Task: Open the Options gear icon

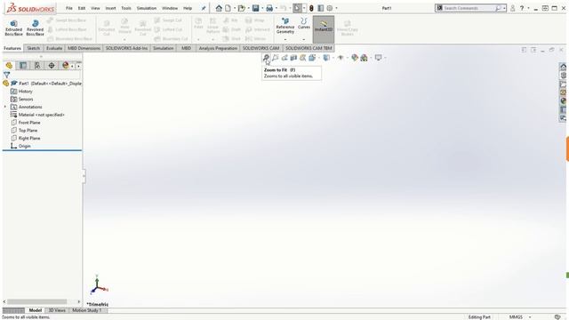Action: (330, 8)
